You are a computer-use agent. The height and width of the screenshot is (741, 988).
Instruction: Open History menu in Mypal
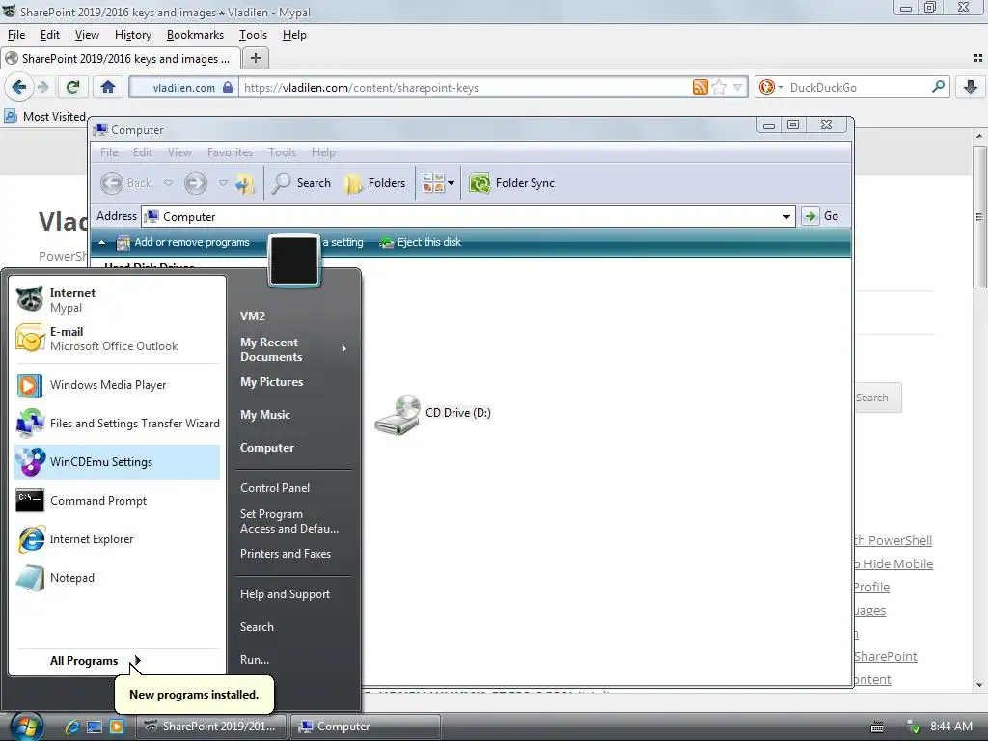pos(133,35)
